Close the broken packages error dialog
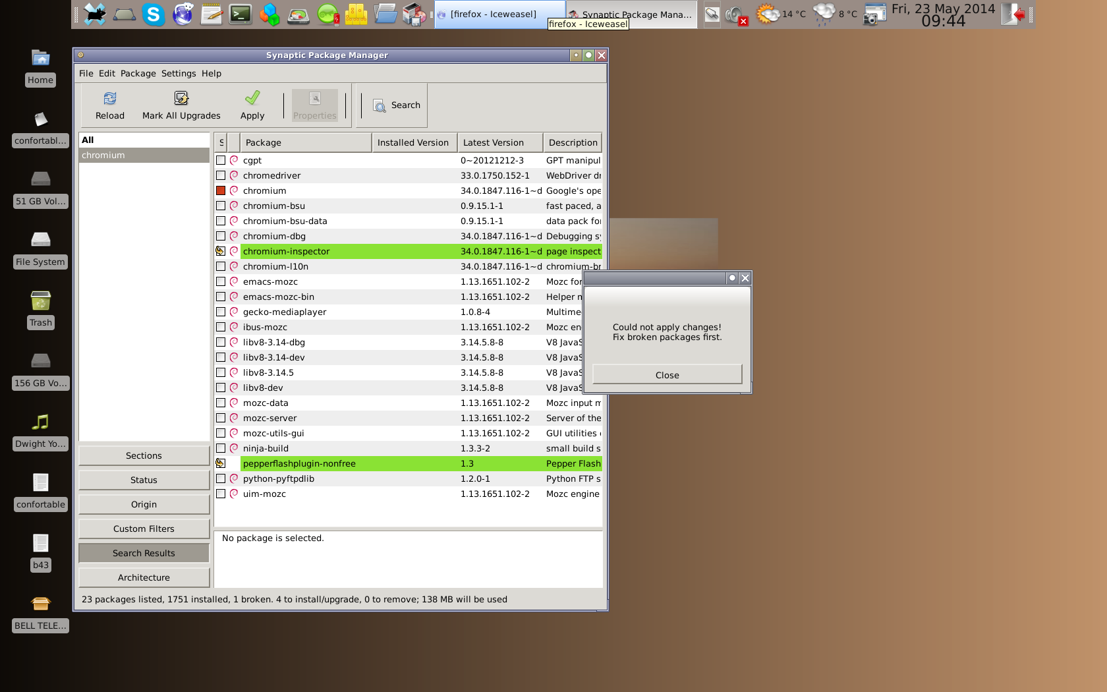Image resolution: width=1107 pixels, height=692 pixels. pos(667,374)
